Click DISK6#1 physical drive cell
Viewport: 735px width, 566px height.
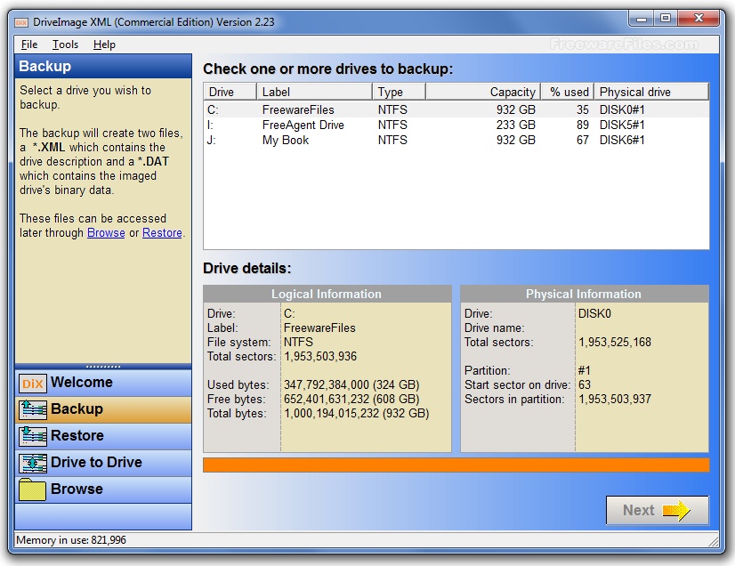tap(622, 141)
